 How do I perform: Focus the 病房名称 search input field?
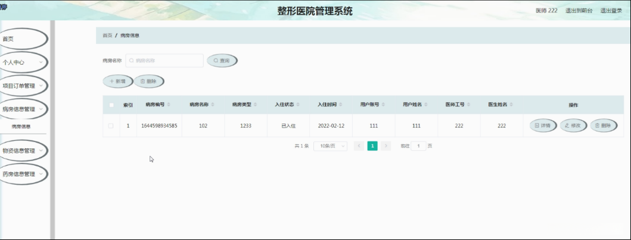(x=164, y=61)
